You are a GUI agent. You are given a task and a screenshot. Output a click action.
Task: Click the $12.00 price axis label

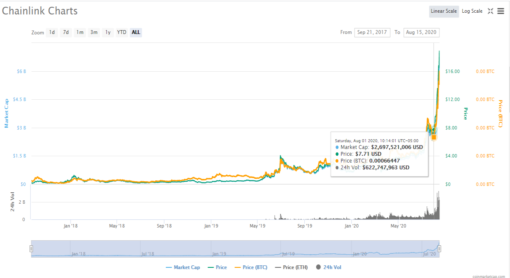pos(452,99)
